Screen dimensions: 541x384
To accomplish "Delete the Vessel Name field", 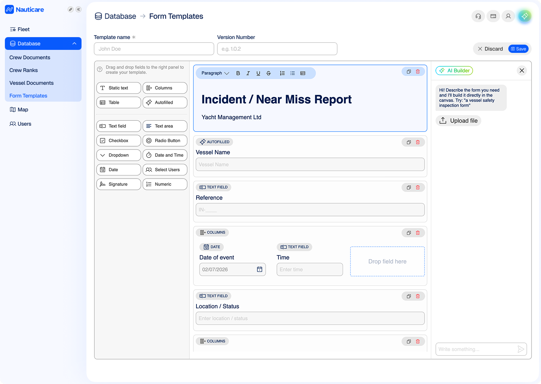I will pyautogui.click(x=418, y=142).
